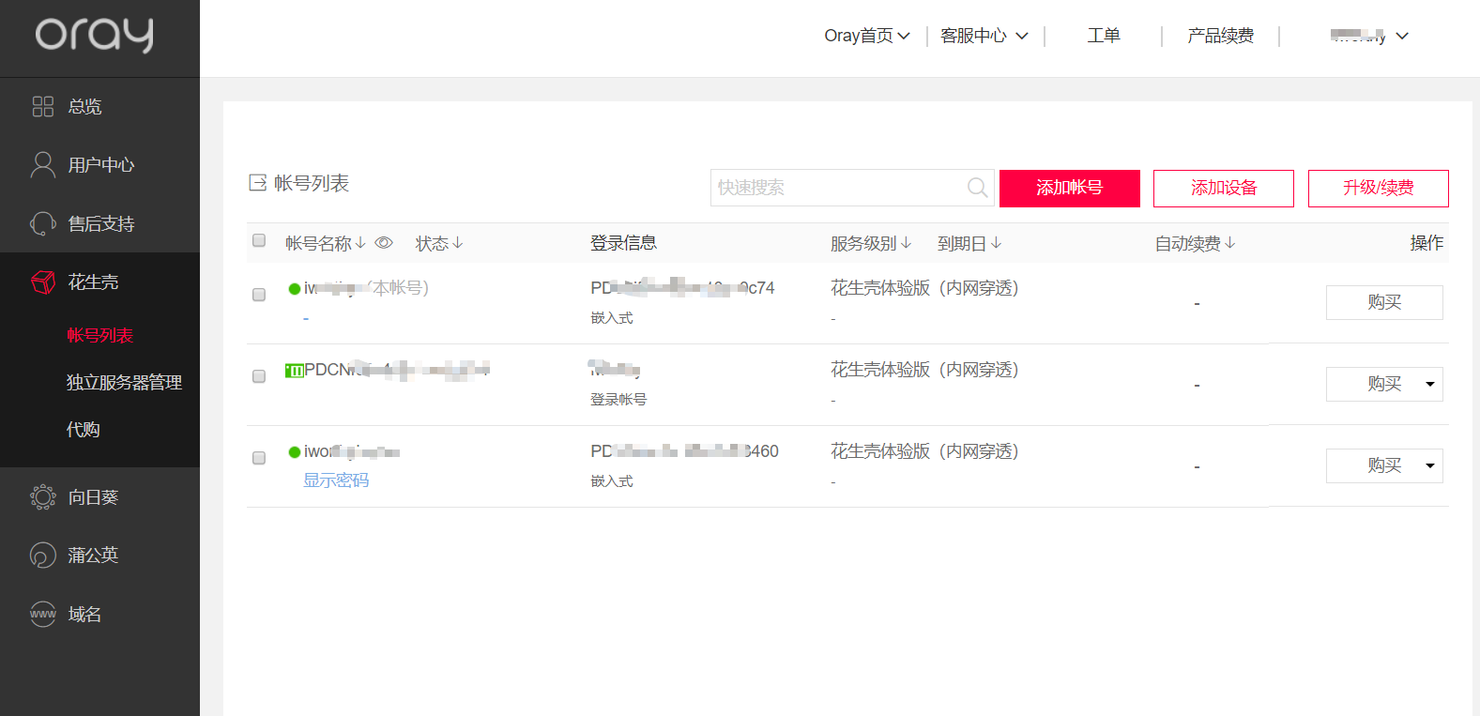Click the 登录信息 column header

tap(623, 243)
